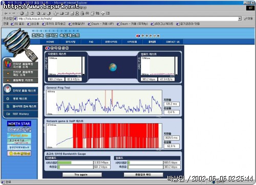This screenshot has height=185, width=256.
Task: Click the Internet Explorer logo throbber
Action: (250, 8)
